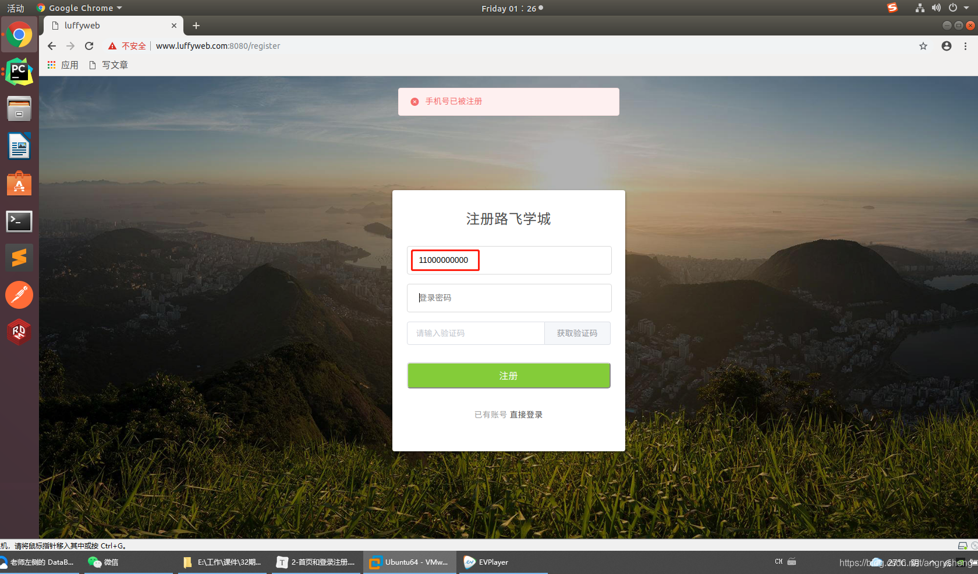This screenshot has height=574, width=978.
Task: Launch the Terminal from the dock
Action: 19,221
